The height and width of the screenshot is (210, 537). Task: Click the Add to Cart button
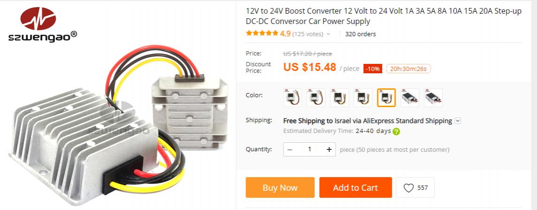tap(355, 187)
